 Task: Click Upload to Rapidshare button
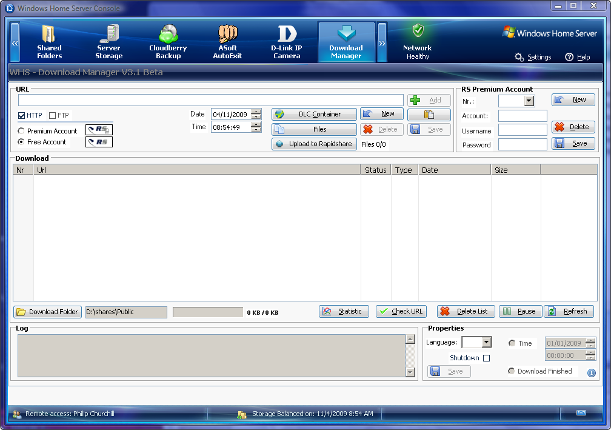coord(314,144)
